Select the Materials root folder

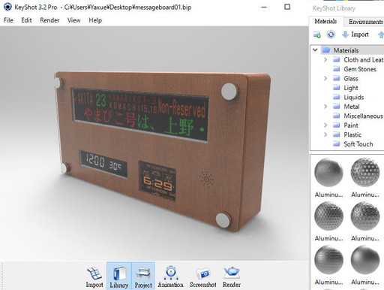(346, 50)
